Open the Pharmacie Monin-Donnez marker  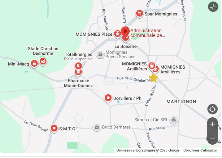(78, 72)
